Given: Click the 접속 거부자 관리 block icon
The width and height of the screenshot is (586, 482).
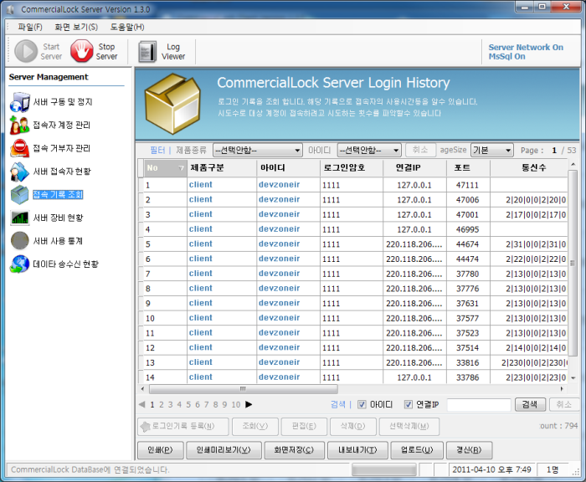Looking at the screenshot, I should pos(19,148).
